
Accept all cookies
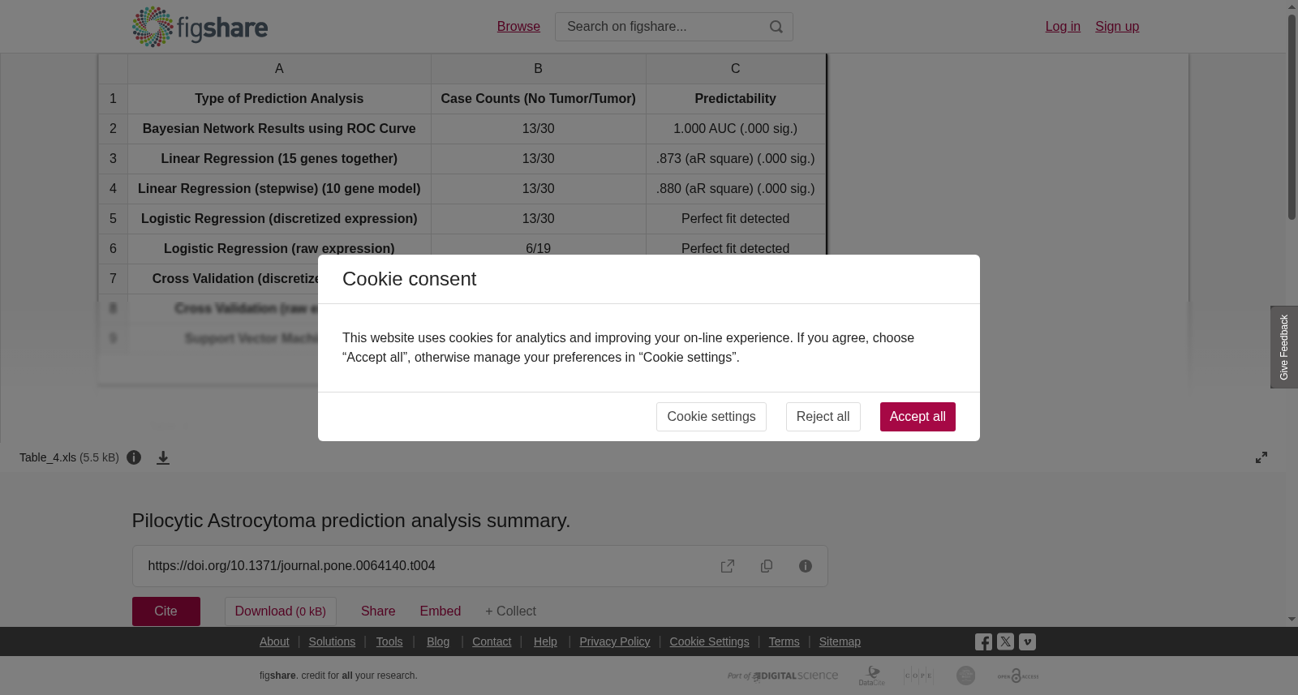tap(918, 417)
